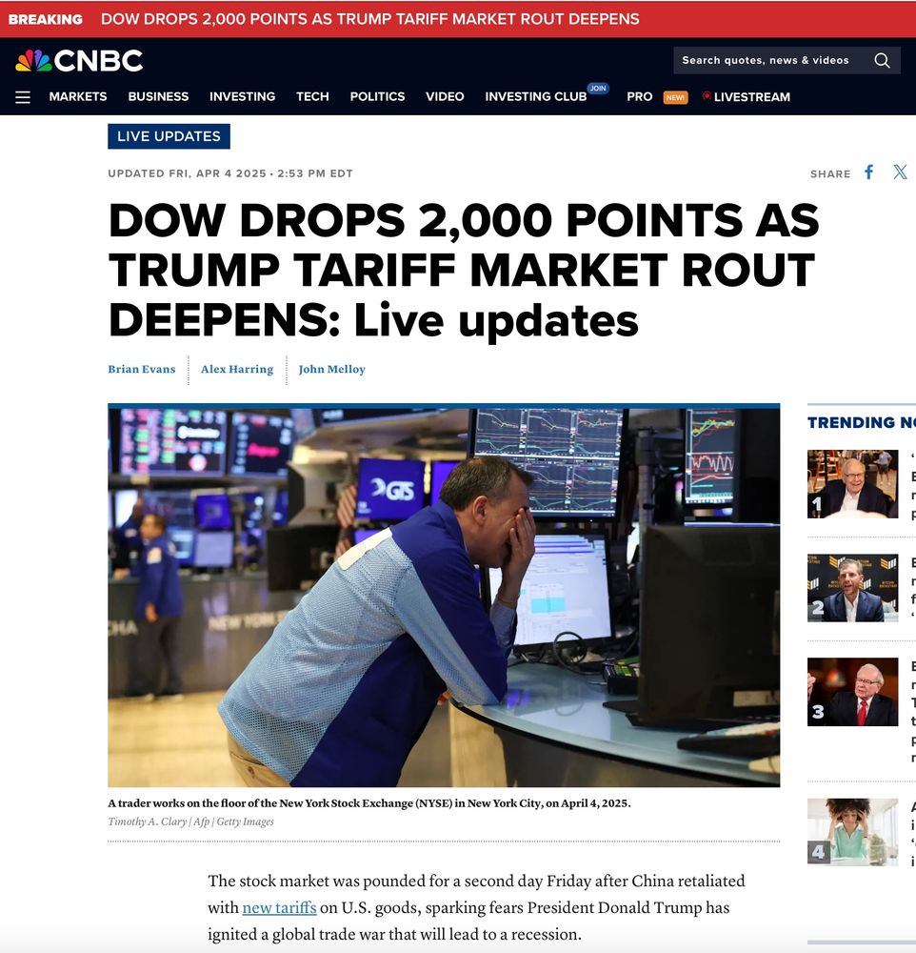Viewport: 916px width, 953px height.
Task: Go to the Tech section
Action: click(x=312, y=96)
